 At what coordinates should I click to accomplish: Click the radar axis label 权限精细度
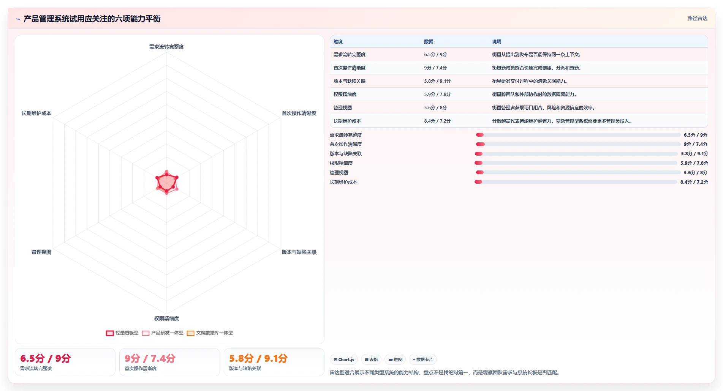pyautogui.click(x=166, y=318)
